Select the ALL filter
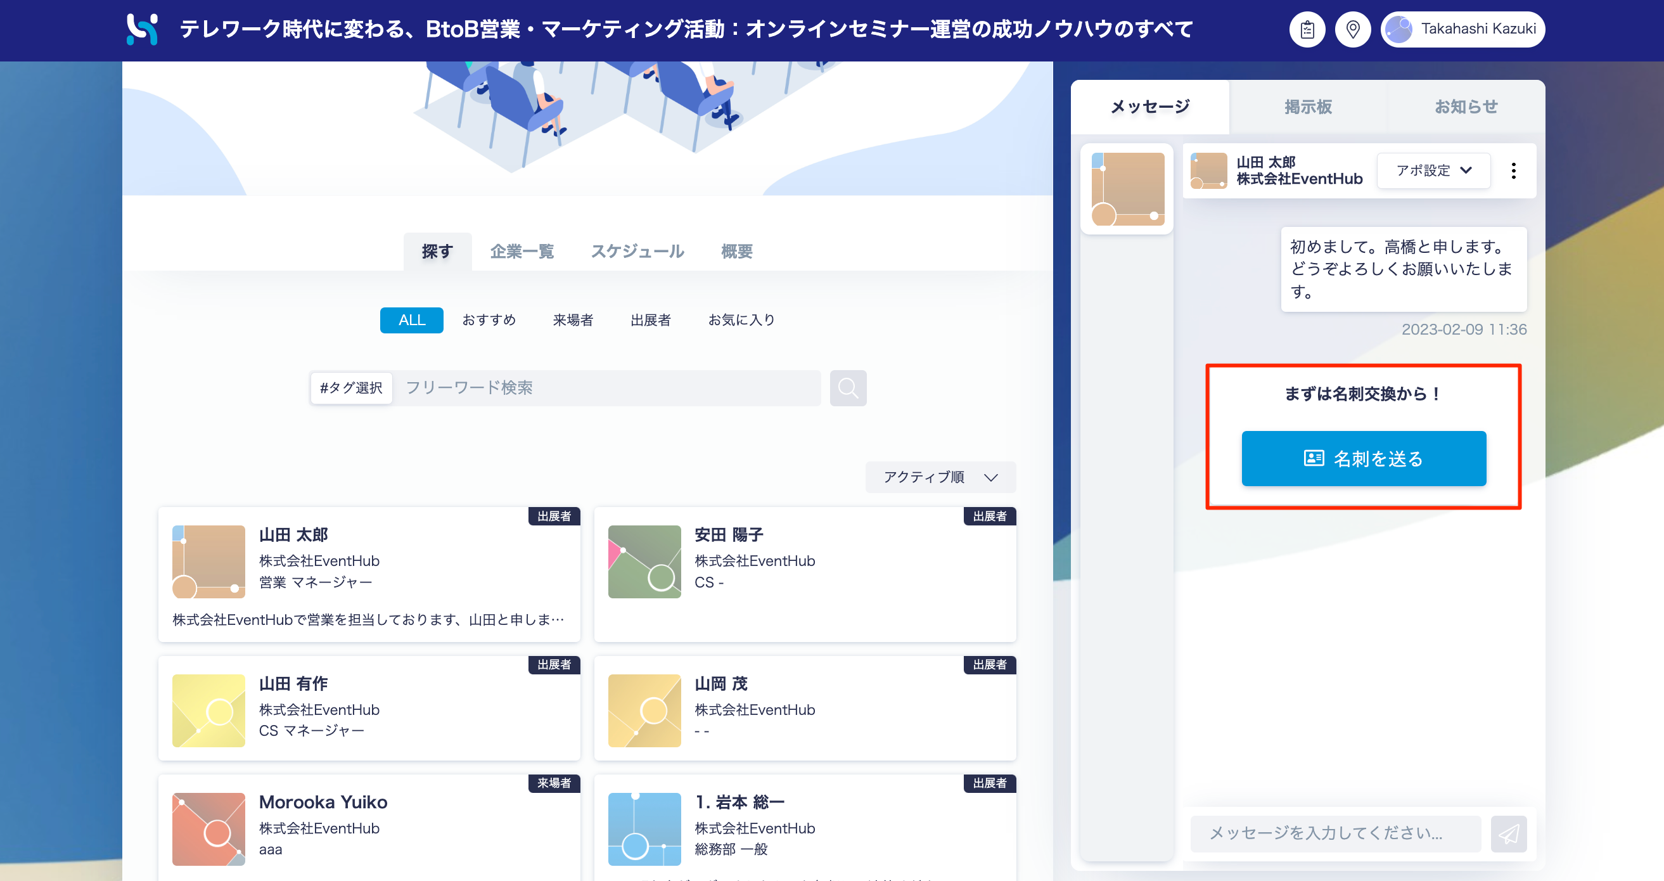The width and height of the screenshot is (1664, 881). (411, 320)
